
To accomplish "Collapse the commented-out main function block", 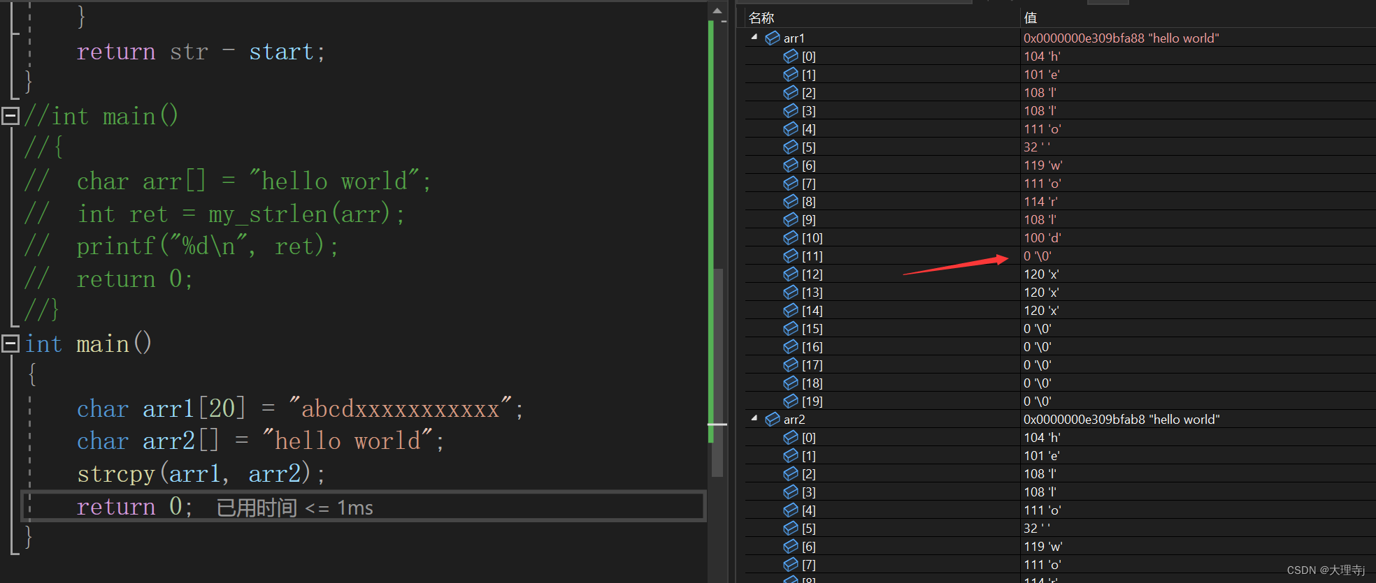I will [x=10, y=116].
